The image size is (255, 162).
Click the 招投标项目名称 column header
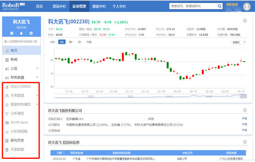[x=121, y=153]
